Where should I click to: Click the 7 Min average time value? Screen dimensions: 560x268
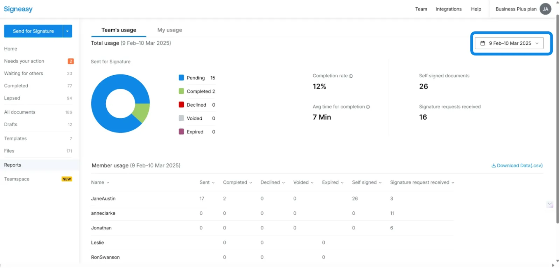[x=322, y=117]
